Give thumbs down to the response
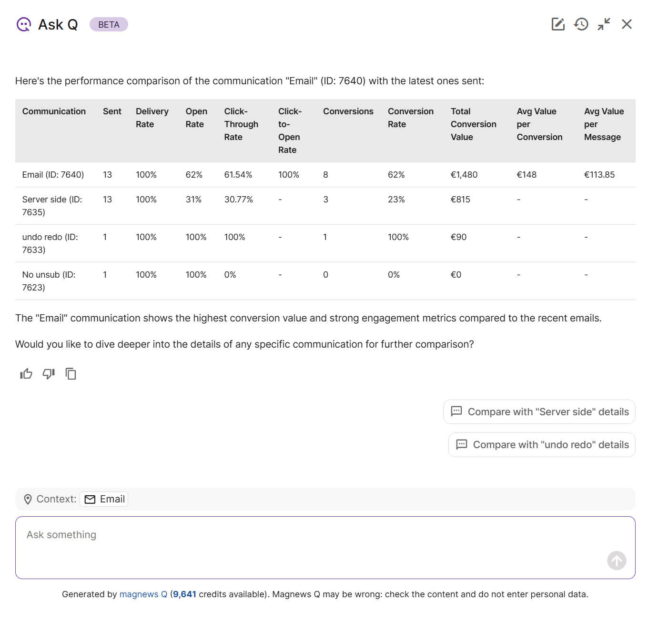This screenshot has width=648, height=621. pyautogui.click(x=49, y=374)
